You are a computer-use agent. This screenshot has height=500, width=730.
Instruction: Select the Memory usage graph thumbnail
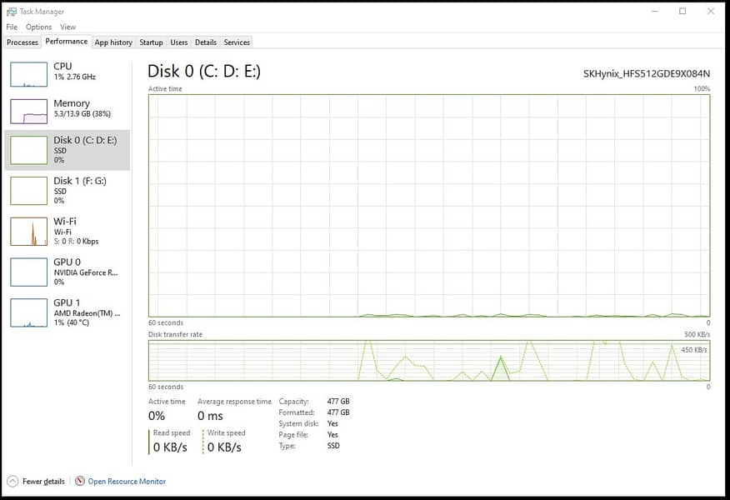click(x=28, y=112)
